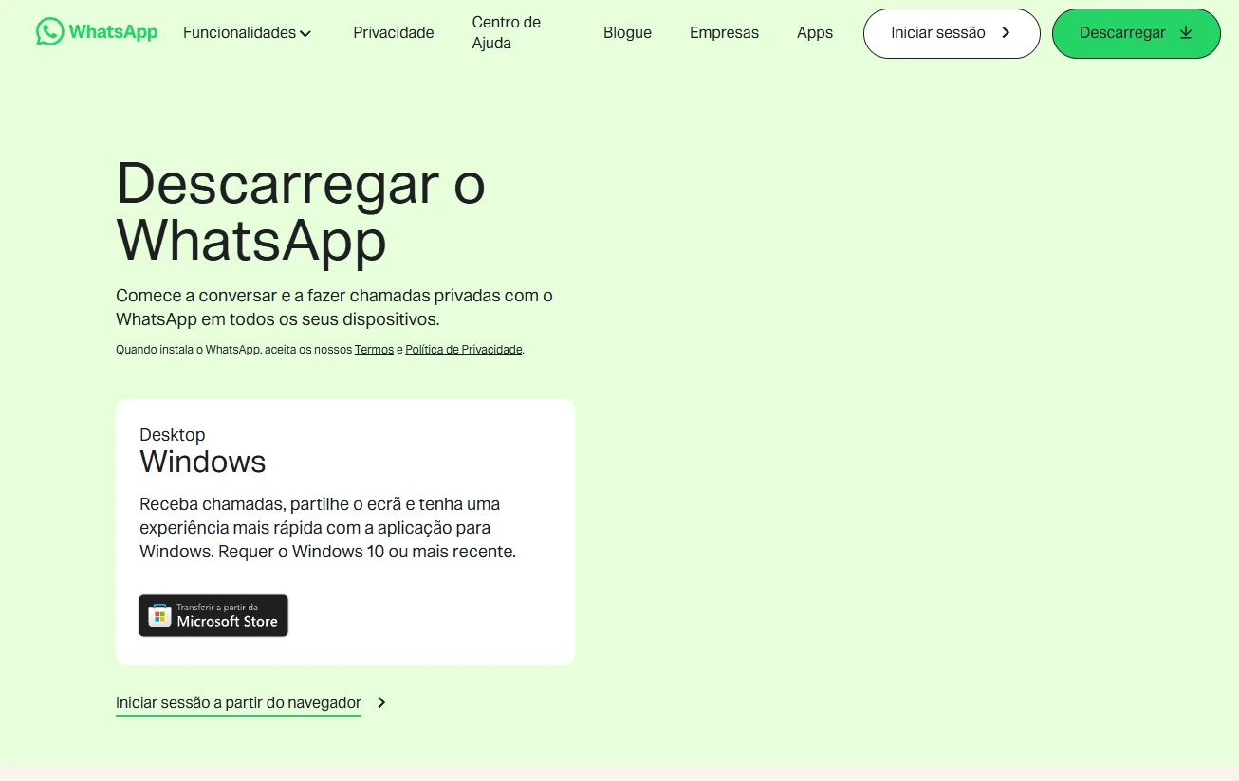
Task: Click the arrow next to browser login link
Action: [381, 702]
